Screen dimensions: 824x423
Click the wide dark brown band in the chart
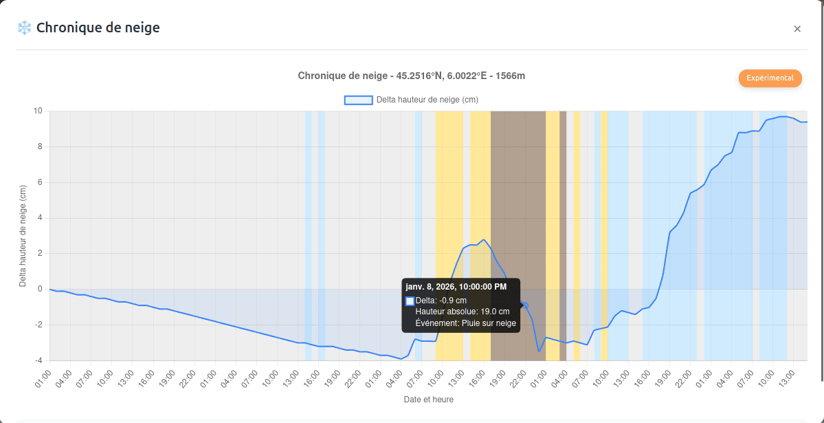pyautogui.click(x=517, y=206)
